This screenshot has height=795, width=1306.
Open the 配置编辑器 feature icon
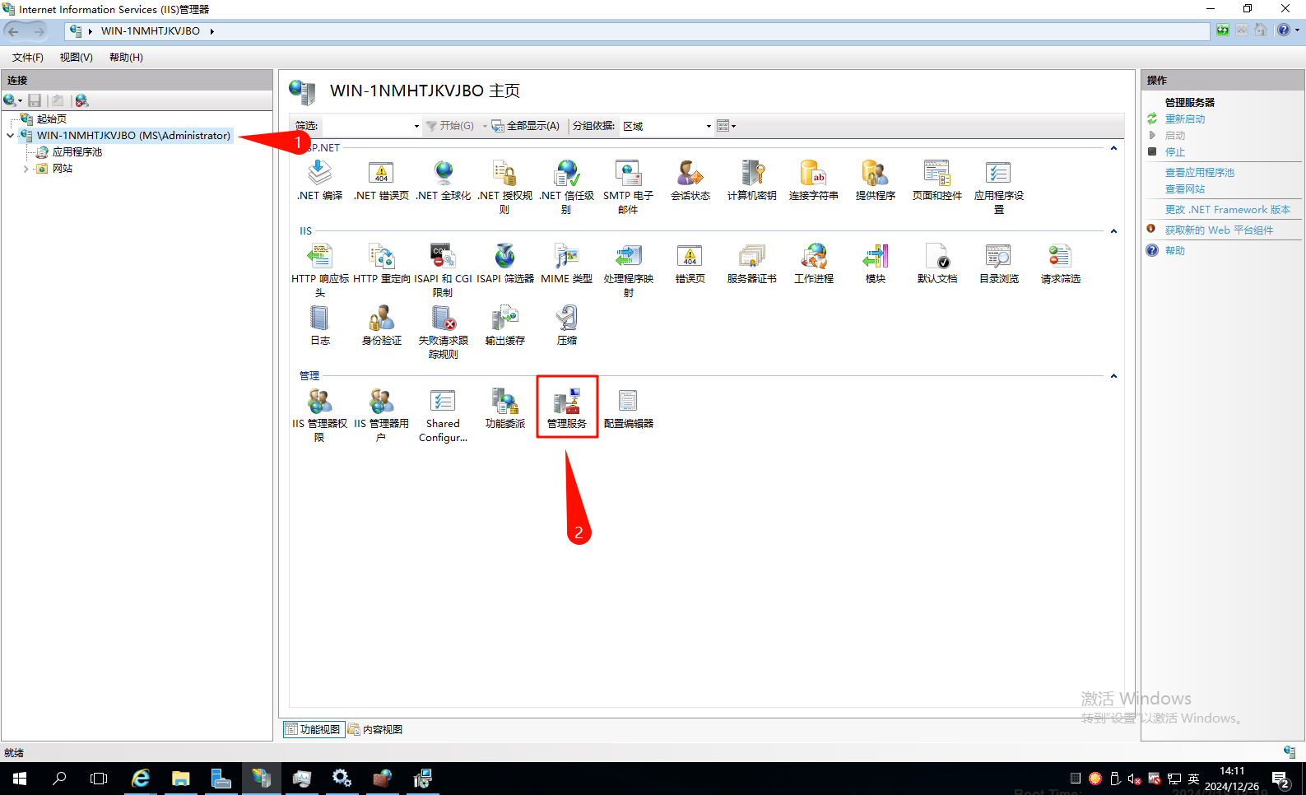pos(628,408)
